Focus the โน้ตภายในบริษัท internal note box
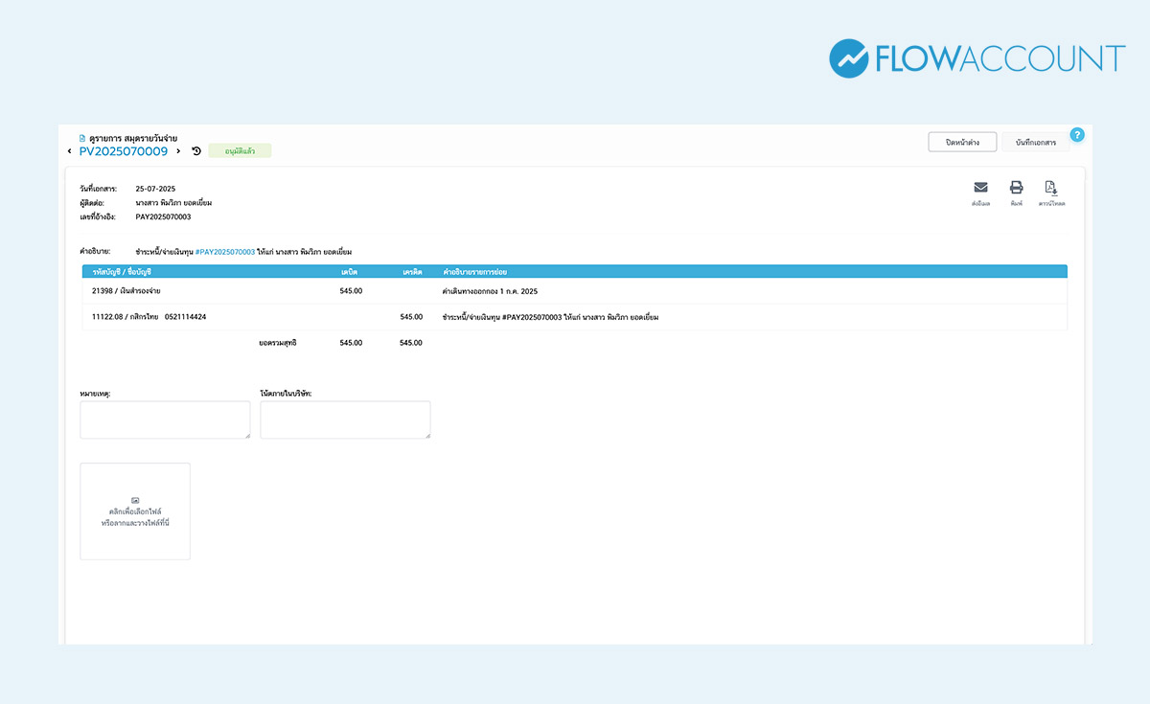Viewport: 1150px width, 704px height. 345,420
